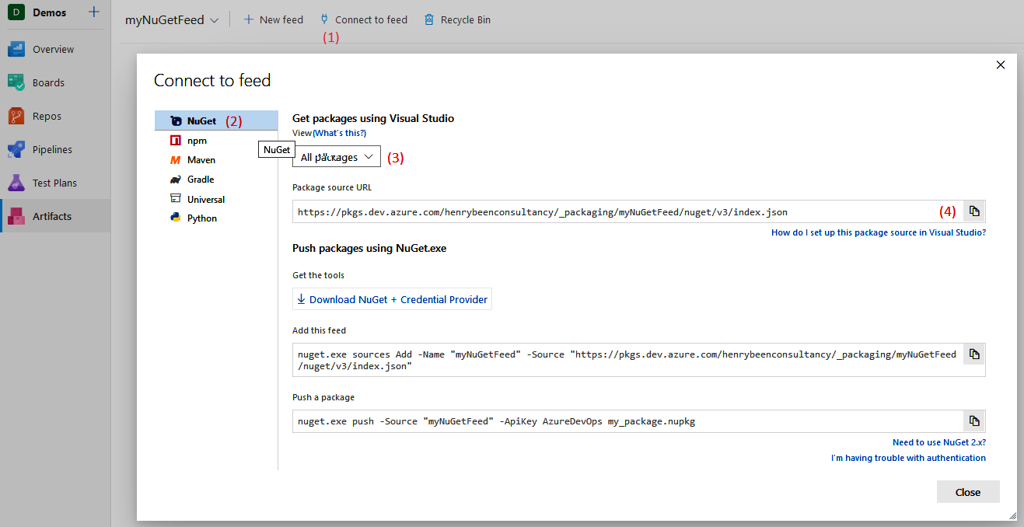
Task: Close the Connect to feed dialog with X
Action: click(x=1001, y=65)
